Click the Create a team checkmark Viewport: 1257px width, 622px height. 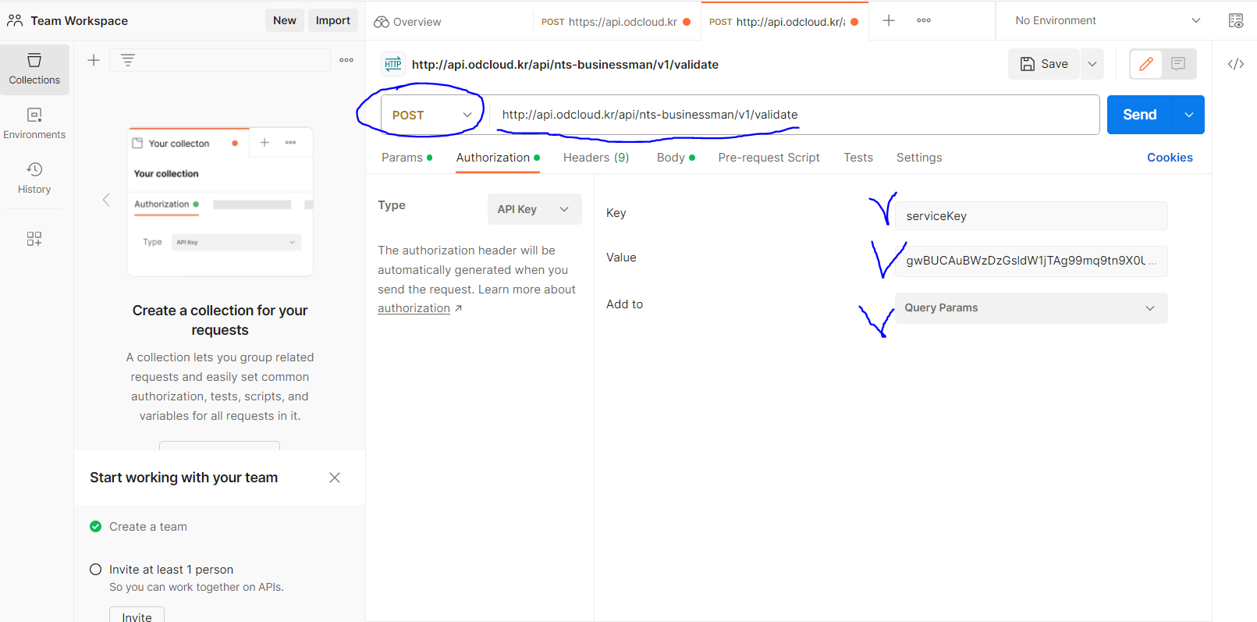point(95,527)
